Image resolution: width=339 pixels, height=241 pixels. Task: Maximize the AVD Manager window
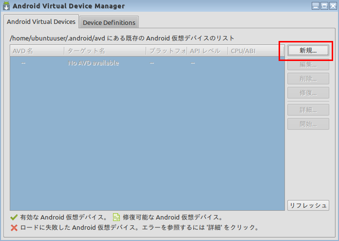click(x=324, y=6)
